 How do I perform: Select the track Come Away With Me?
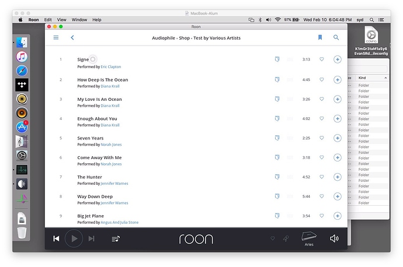99,157
